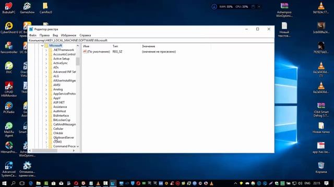Expand the ADs key
This screenshot has width=334, height=187.
(46, 68)
